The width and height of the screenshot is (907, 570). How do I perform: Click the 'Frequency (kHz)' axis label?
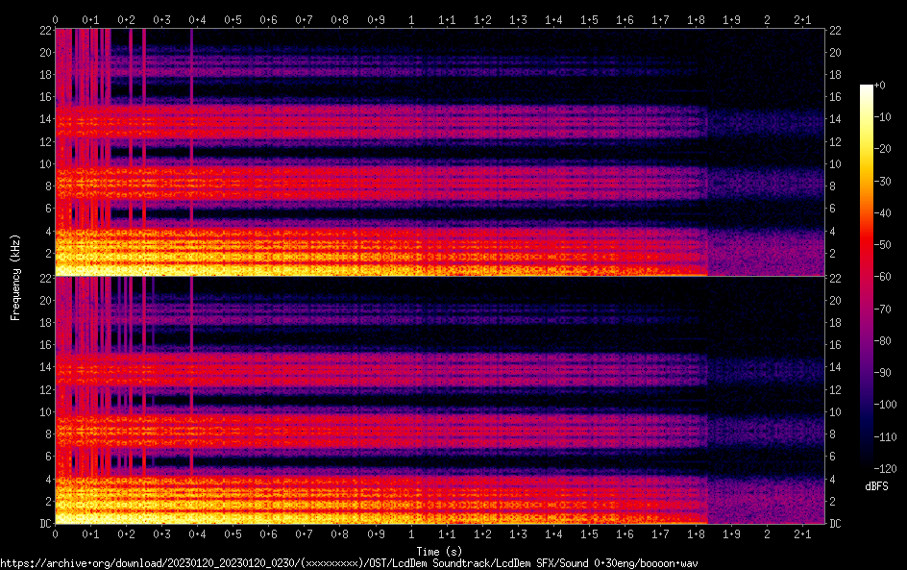(x=15, y=277)
